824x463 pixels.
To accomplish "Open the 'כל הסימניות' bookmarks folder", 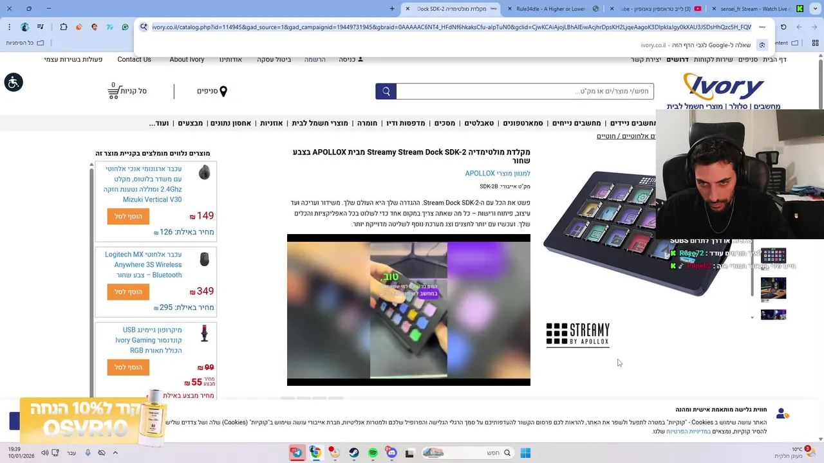I will click(24, 43).
